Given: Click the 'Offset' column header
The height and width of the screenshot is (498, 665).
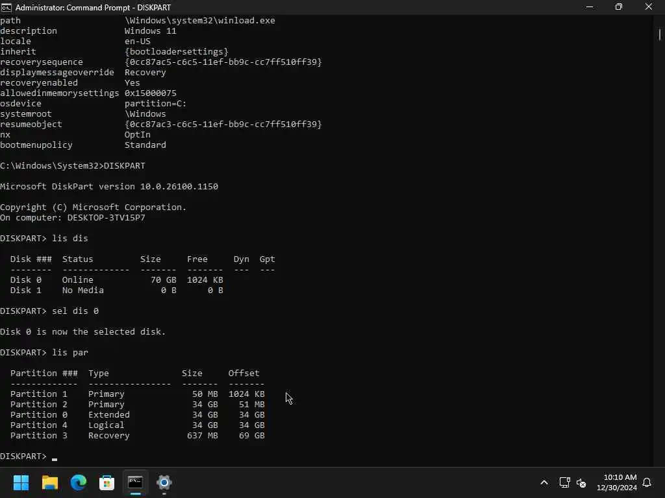Looking at the screenshot, I should point(244,373).
